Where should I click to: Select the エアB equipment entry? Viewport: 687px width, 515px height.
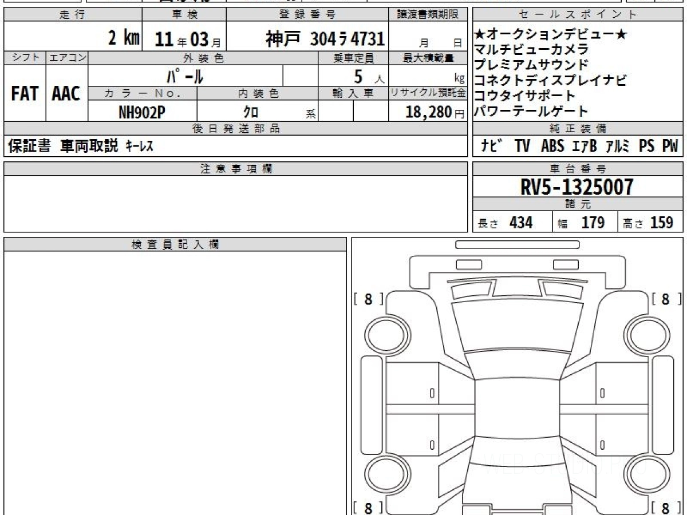pos(584,146)
